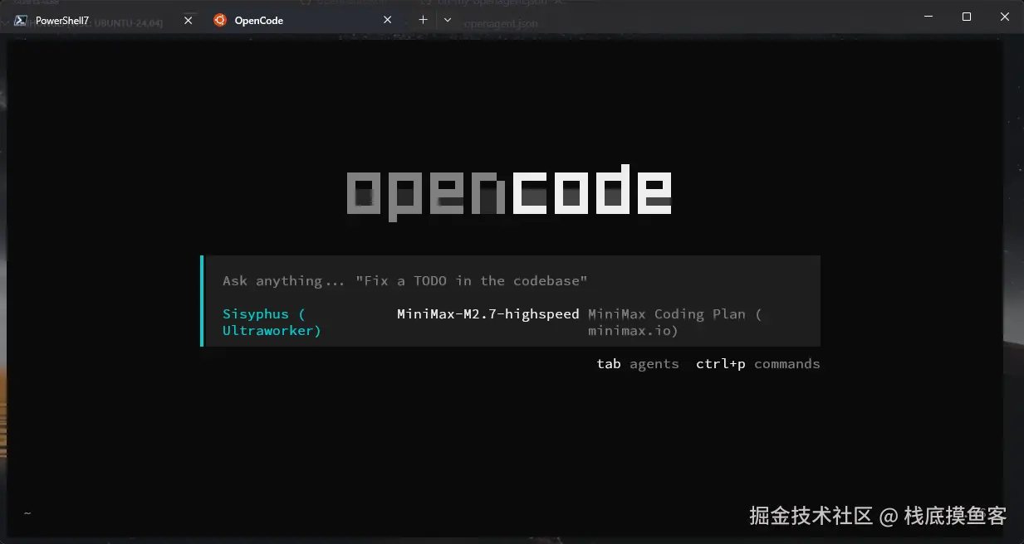Click the X icon on the PowerShell7 tab
1024x544 pixels.
click(x=187, y=20)
